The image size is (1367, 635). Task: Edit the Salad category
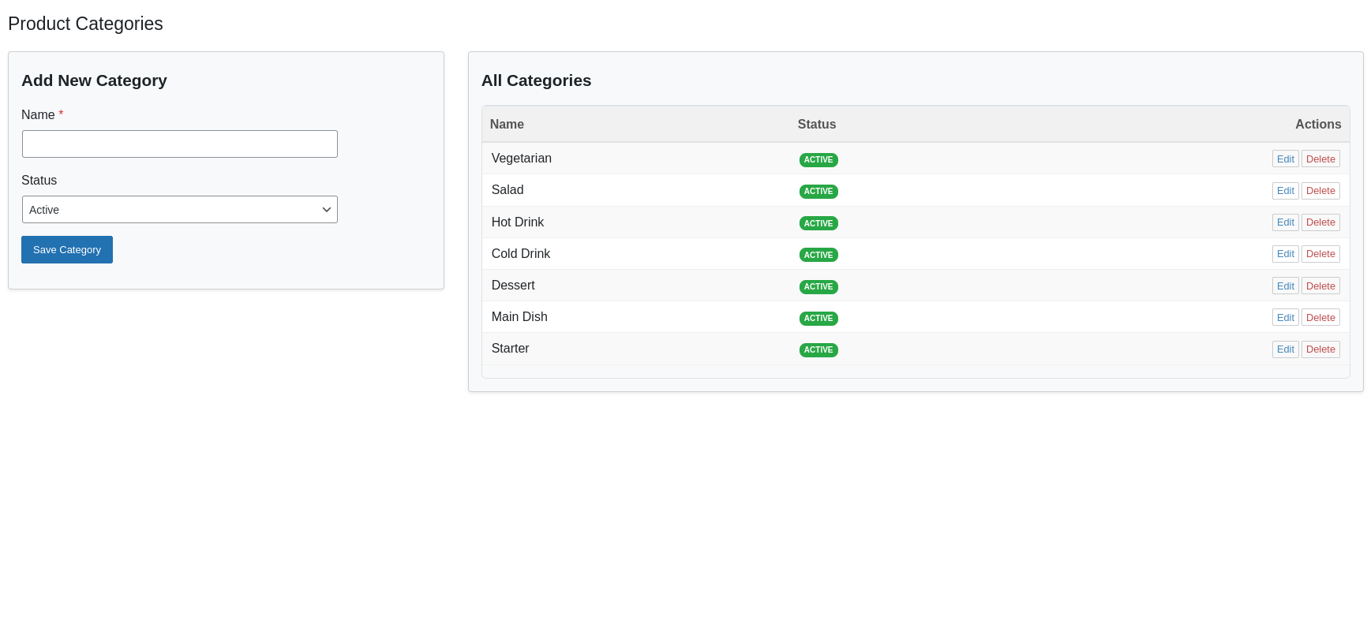tap(1285, 191)
